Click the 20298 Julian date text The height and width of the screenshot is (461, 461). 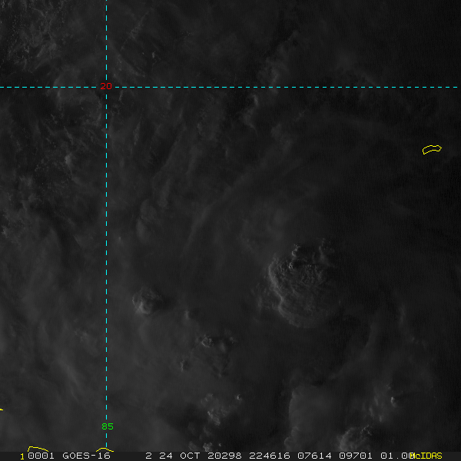tap(224, 456)
